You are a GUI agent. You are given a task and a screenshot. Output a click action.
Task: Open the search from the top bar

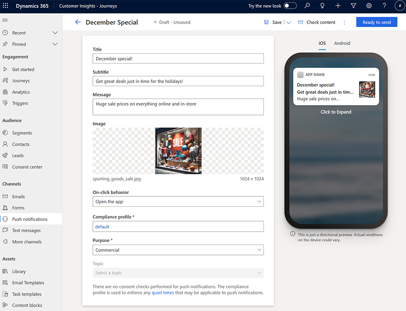point(307,6)
